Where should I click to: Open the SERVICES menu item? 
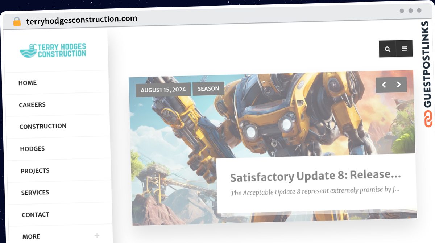tap(35, 193)
